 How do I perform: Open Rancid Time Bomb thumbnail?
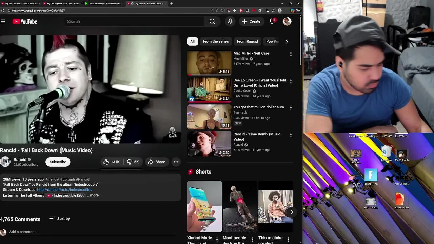[x=209, y=144]
